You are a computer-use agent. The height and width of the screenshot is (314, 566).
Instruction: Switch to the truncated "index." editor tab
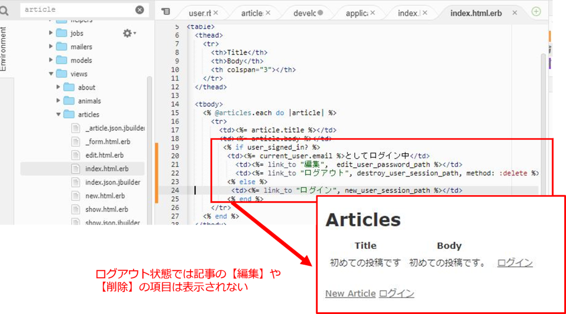tap(408, 13)
